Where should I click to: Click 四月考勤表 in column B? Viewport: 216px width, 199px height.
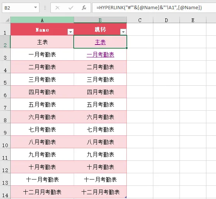(100, 92)
